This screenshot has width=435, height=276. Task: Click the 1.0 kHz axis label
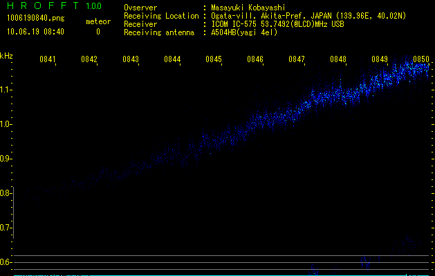coord(6,124)
